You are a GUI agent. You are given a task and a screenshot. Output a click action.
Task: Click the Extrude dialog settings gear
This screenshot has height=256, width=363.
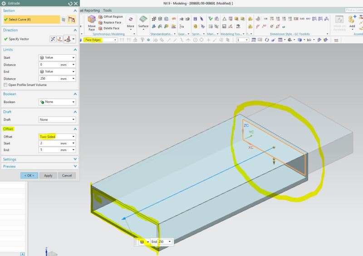click(x=4, y=4)
